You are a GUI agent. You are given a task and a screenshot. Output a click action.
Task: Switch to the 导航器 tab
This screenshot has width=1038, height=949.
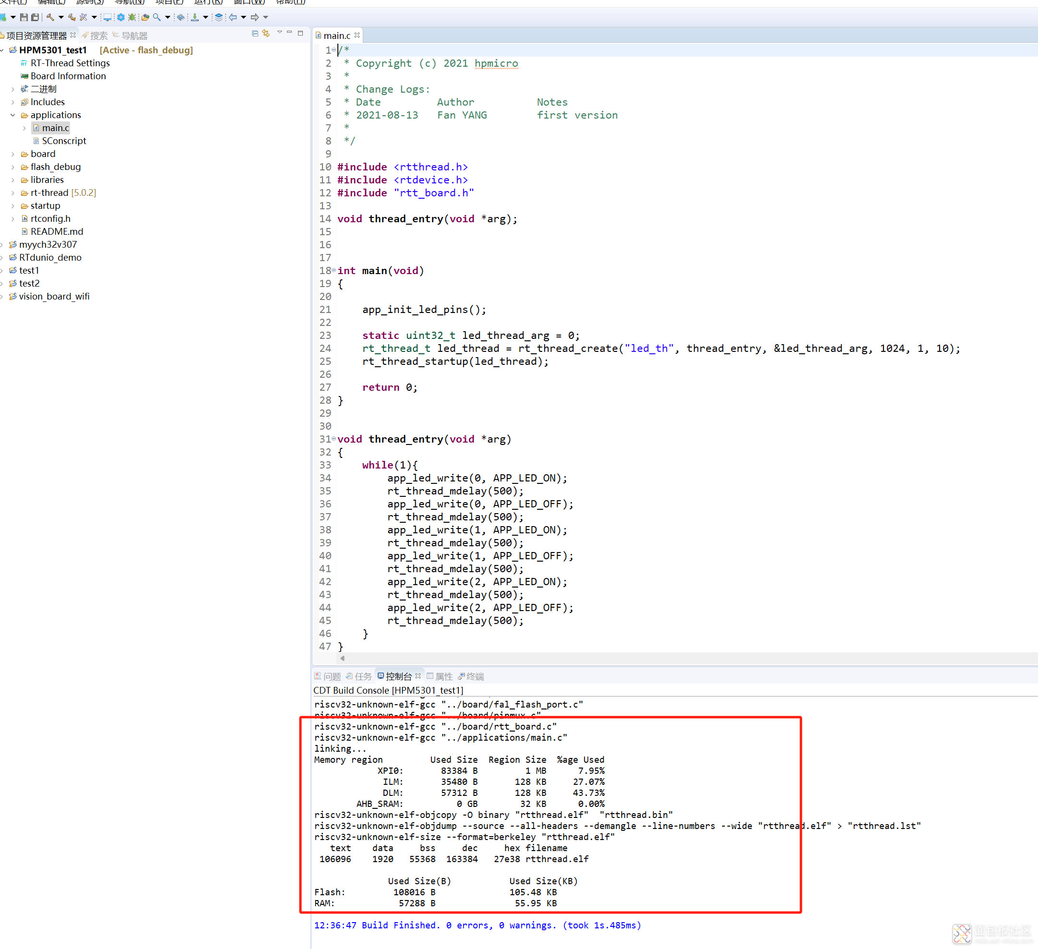pyautogui.click(x=130, y=36)
